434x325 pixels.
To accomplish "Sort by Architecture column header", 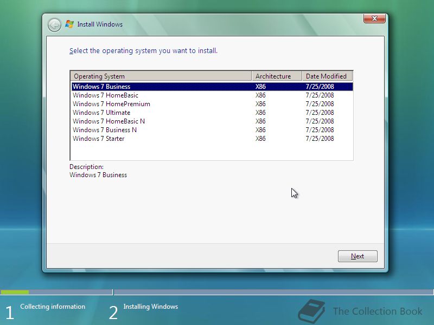I will coord(277,76).
